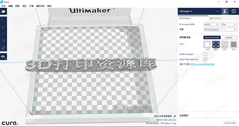Switch to the Prepare stage icon
The height and width of the screenshot is (127, 239).
[x=225, y=11]
